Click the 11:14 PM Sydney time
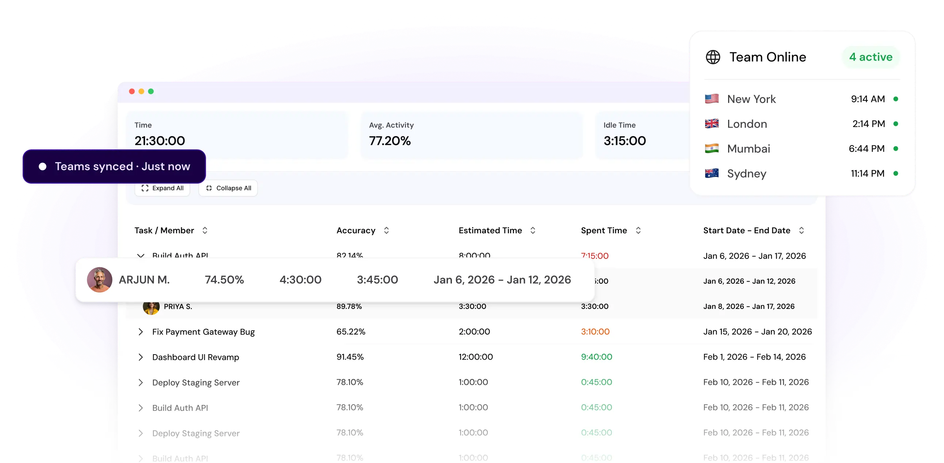This screenshot has width=944, height=463. tap(867, 173)
